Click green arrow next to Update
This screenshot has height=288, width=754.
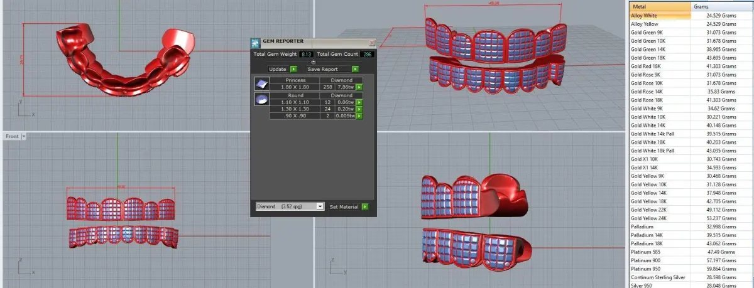tap(293, 69)
